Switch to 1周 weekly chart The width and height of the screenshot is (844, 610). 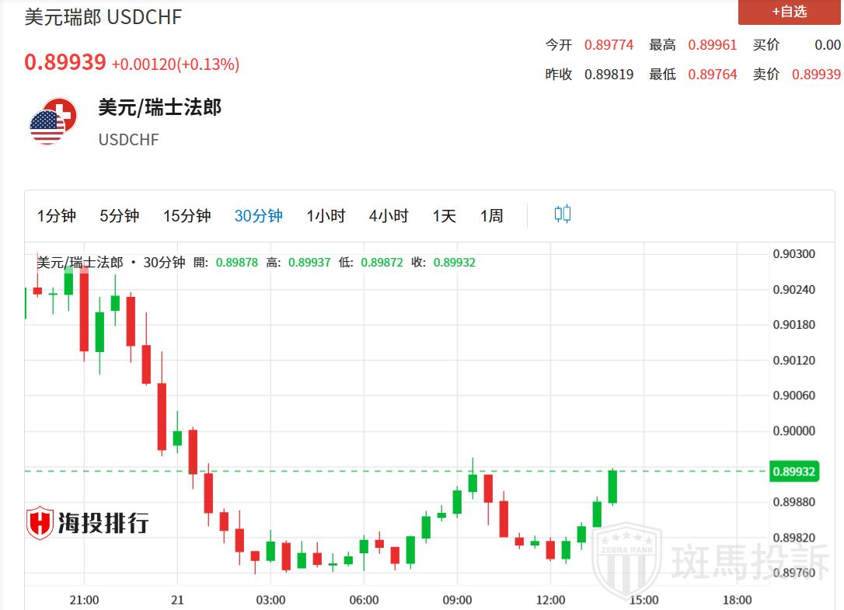click(491, 216)
